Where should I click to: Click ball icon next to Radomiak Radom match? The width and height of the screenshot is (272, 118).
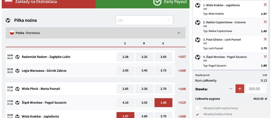click(17, 57)
